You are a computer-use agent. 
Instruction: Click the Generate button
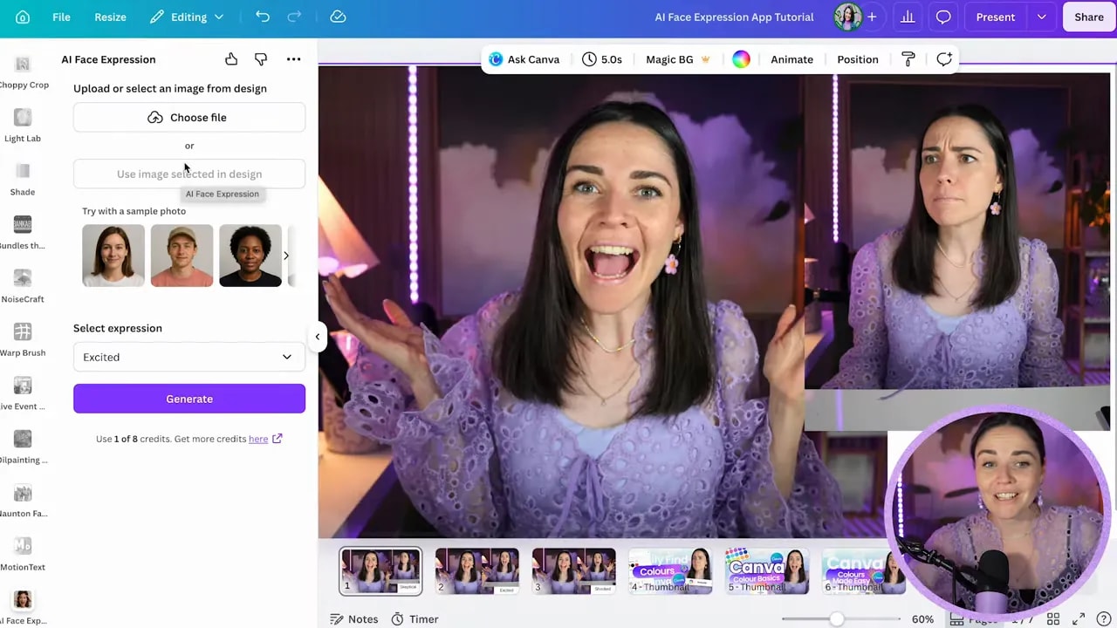point(189,399)
